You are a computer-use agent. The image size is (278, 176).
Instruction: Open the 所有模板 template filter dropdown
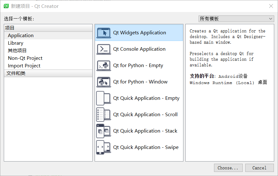coord(236,19)
